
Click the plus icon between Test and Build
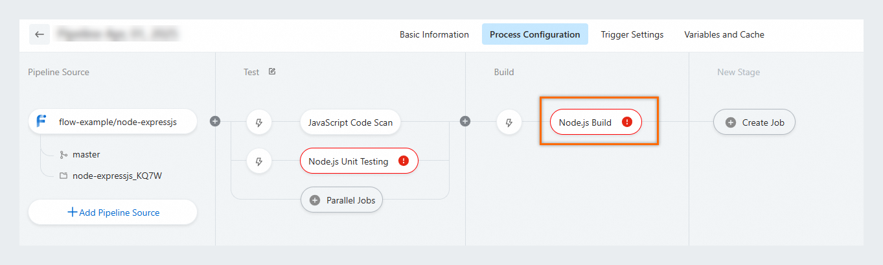(x=464, y=121)
